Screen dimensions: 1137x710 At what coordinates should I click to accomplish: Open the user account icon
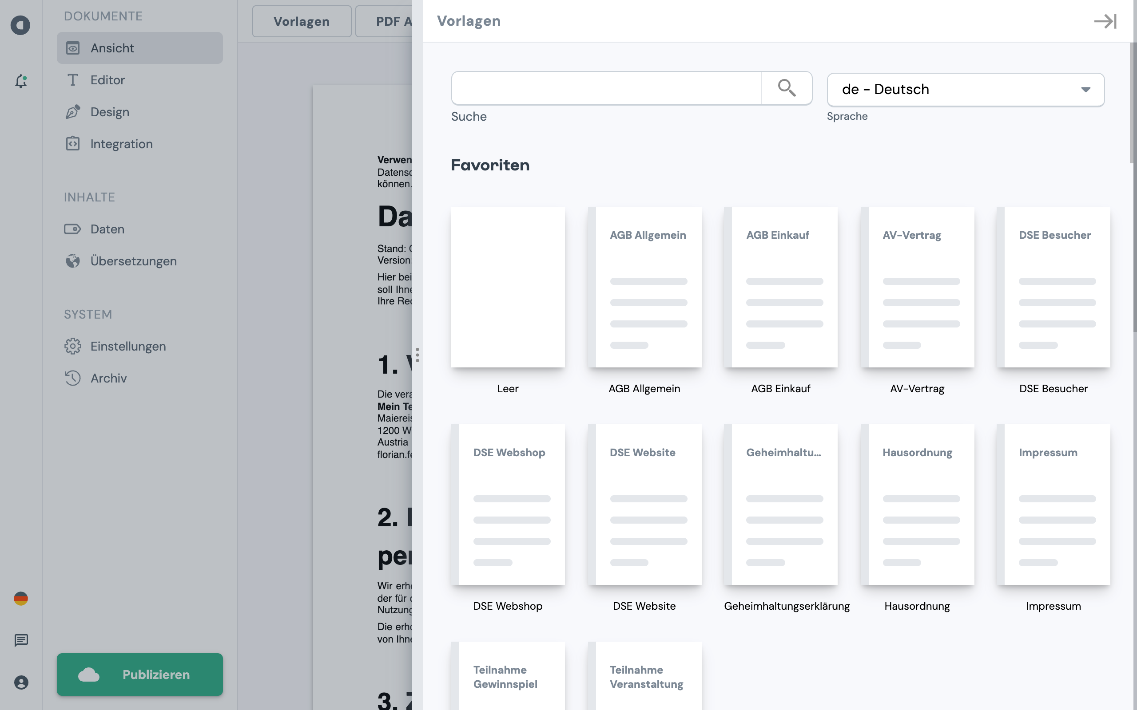pos(21,682)
